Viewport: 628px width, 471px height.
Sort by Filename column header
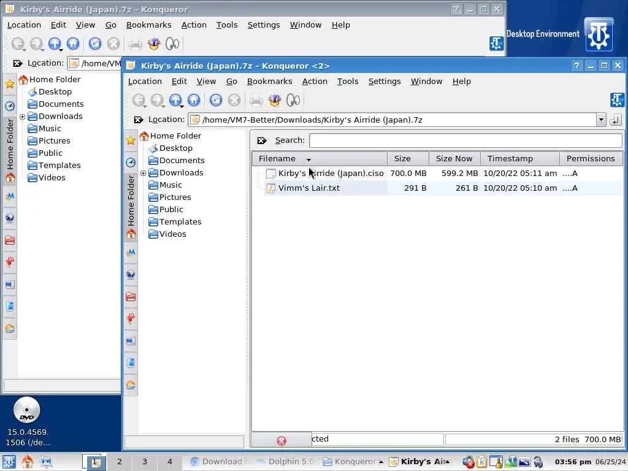[319, 159]
